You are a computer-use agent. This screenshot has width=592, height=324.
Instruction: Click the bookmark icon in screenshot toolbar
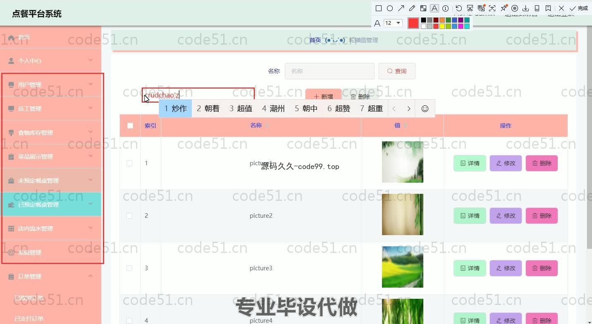[548, 8]
